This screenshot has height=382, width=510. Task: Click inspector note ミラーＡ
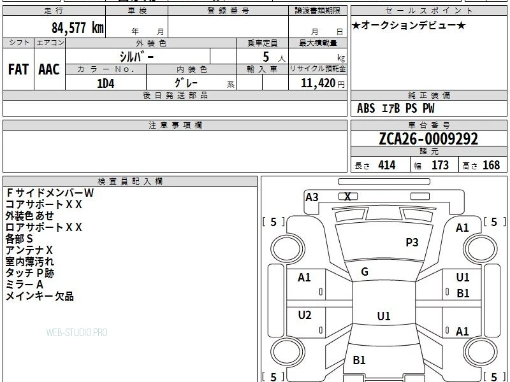(x=24, y=285)
